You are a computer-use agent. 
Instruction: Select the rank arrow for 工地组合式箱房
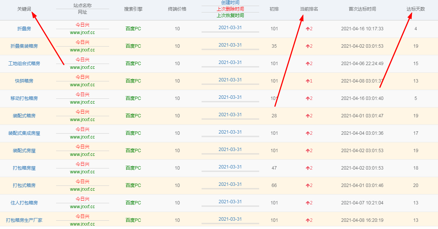click(308, 64)
